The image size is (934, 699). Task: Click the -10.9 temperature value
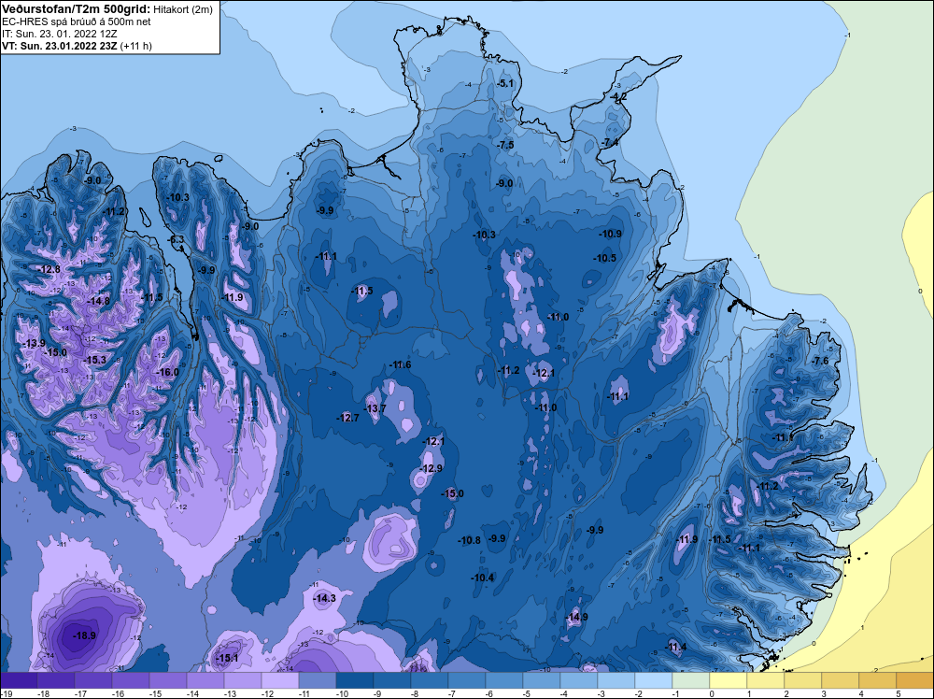(x=610, y=234)
